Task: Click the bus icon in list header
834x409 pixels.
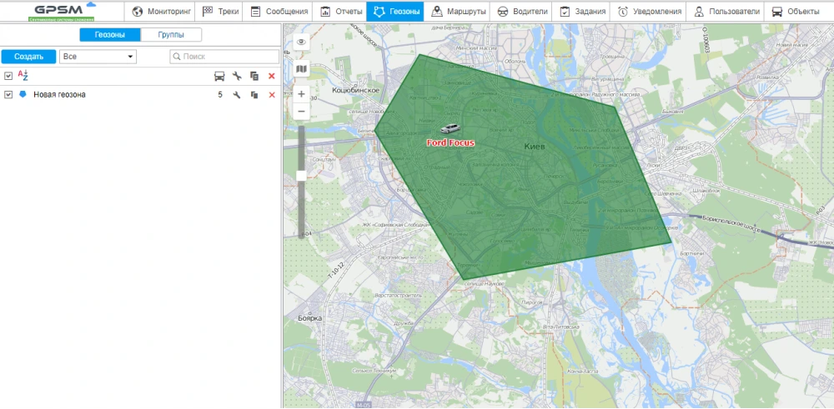Action: tap(219, 76)
